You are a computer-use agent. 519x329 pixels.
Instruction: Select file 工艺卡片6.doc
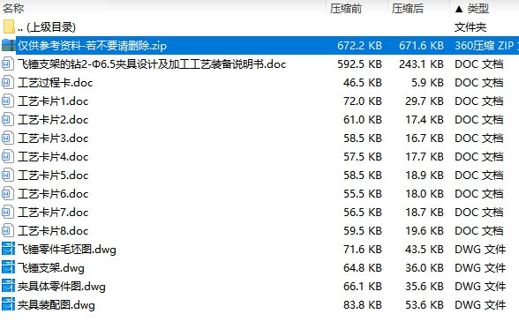[x=53, y=193]
